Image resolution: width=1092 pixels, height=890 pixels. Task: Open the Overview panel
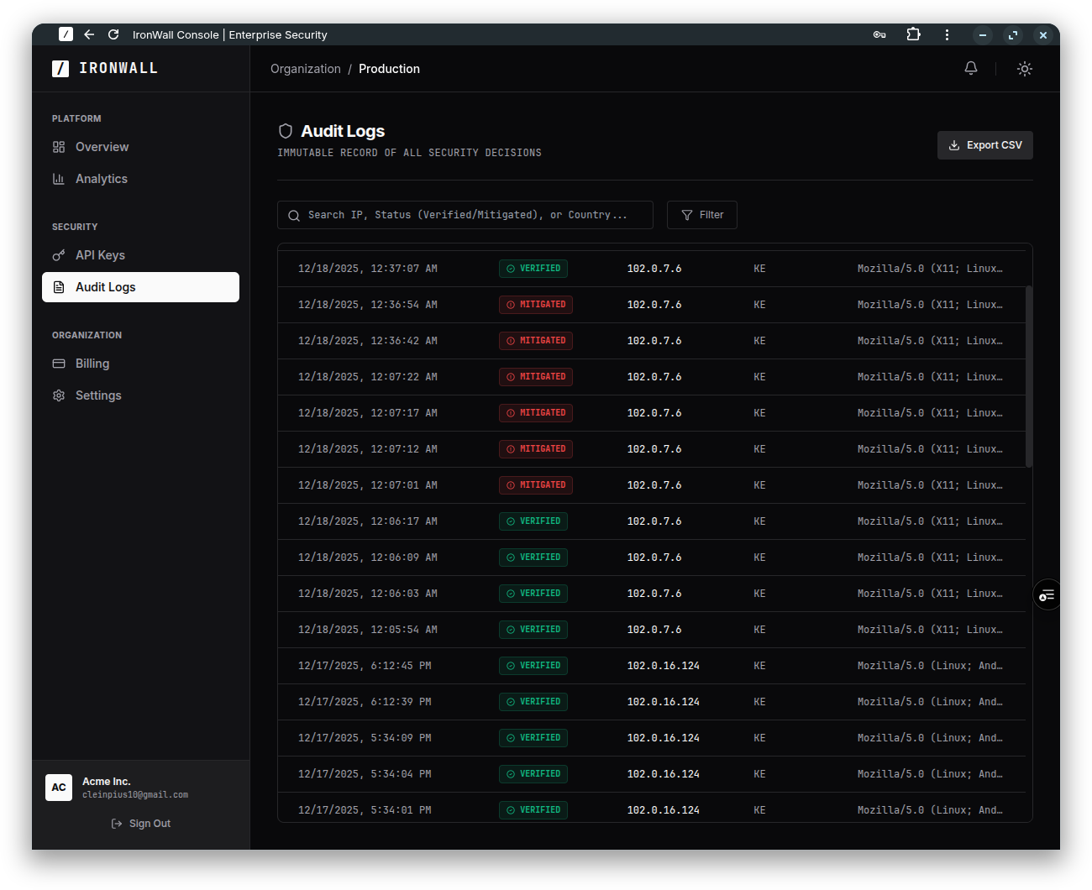coord(102,146)
